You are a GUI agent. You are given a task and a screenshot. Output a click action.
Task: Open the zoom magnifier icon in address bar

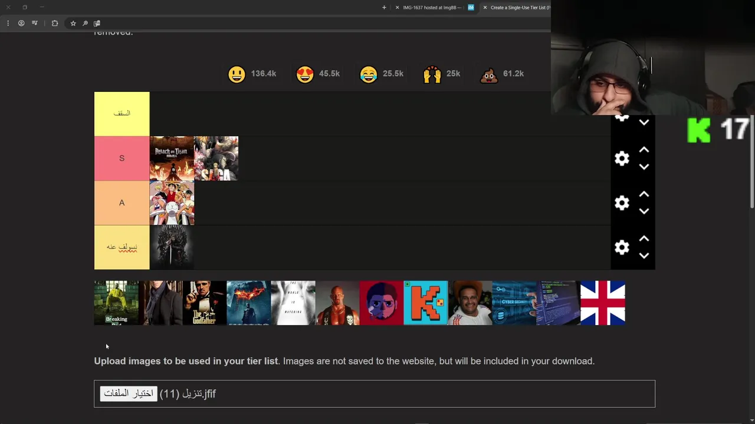pos(85,23)
